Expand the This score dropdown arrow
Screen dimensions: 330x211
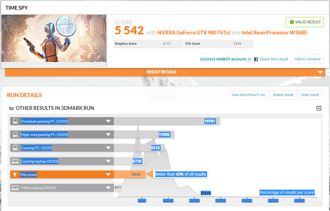click(x=108, y=174)
